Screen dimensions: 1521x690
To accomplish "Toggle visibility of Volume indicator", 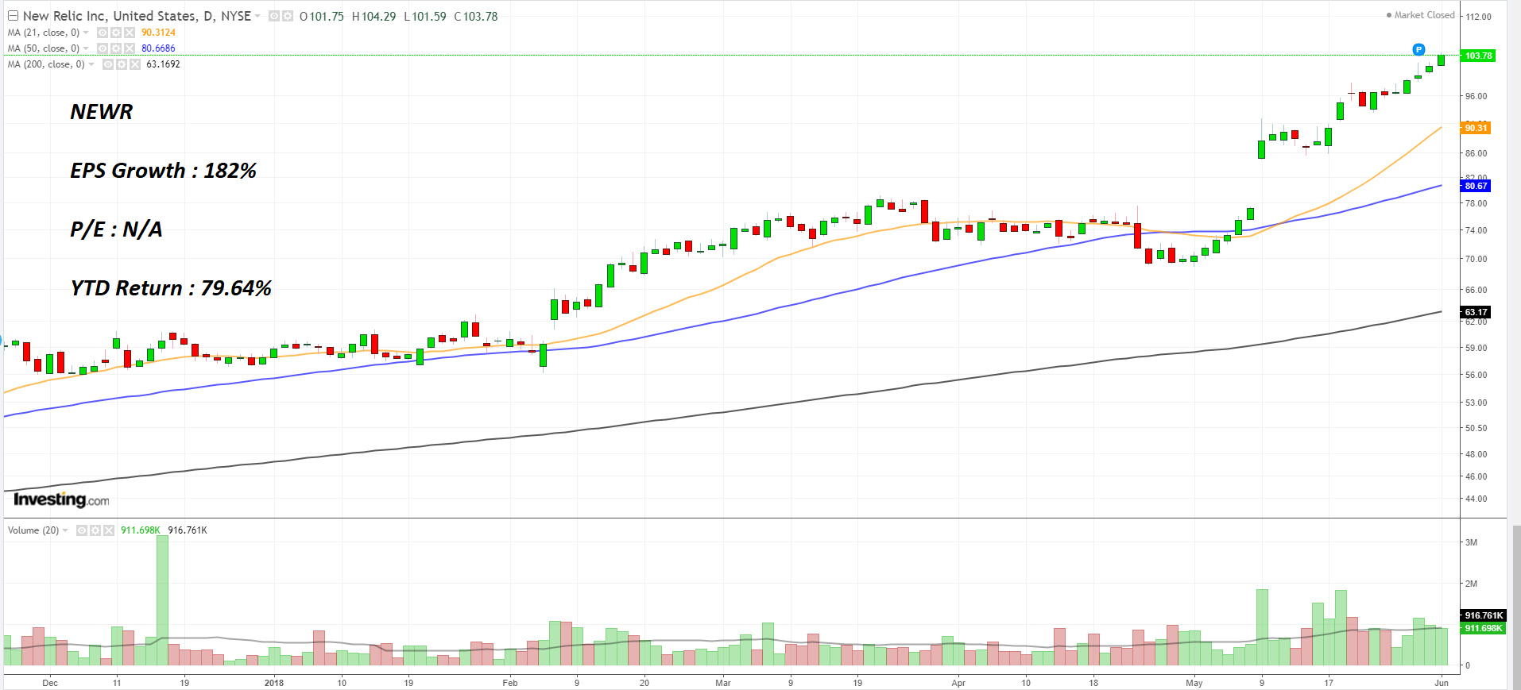I will click(82, 530).
